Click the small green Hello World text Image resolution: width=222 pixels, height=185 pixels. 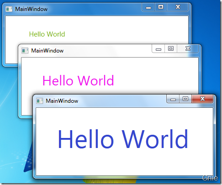pyautogui.click(x=47, y=34)
